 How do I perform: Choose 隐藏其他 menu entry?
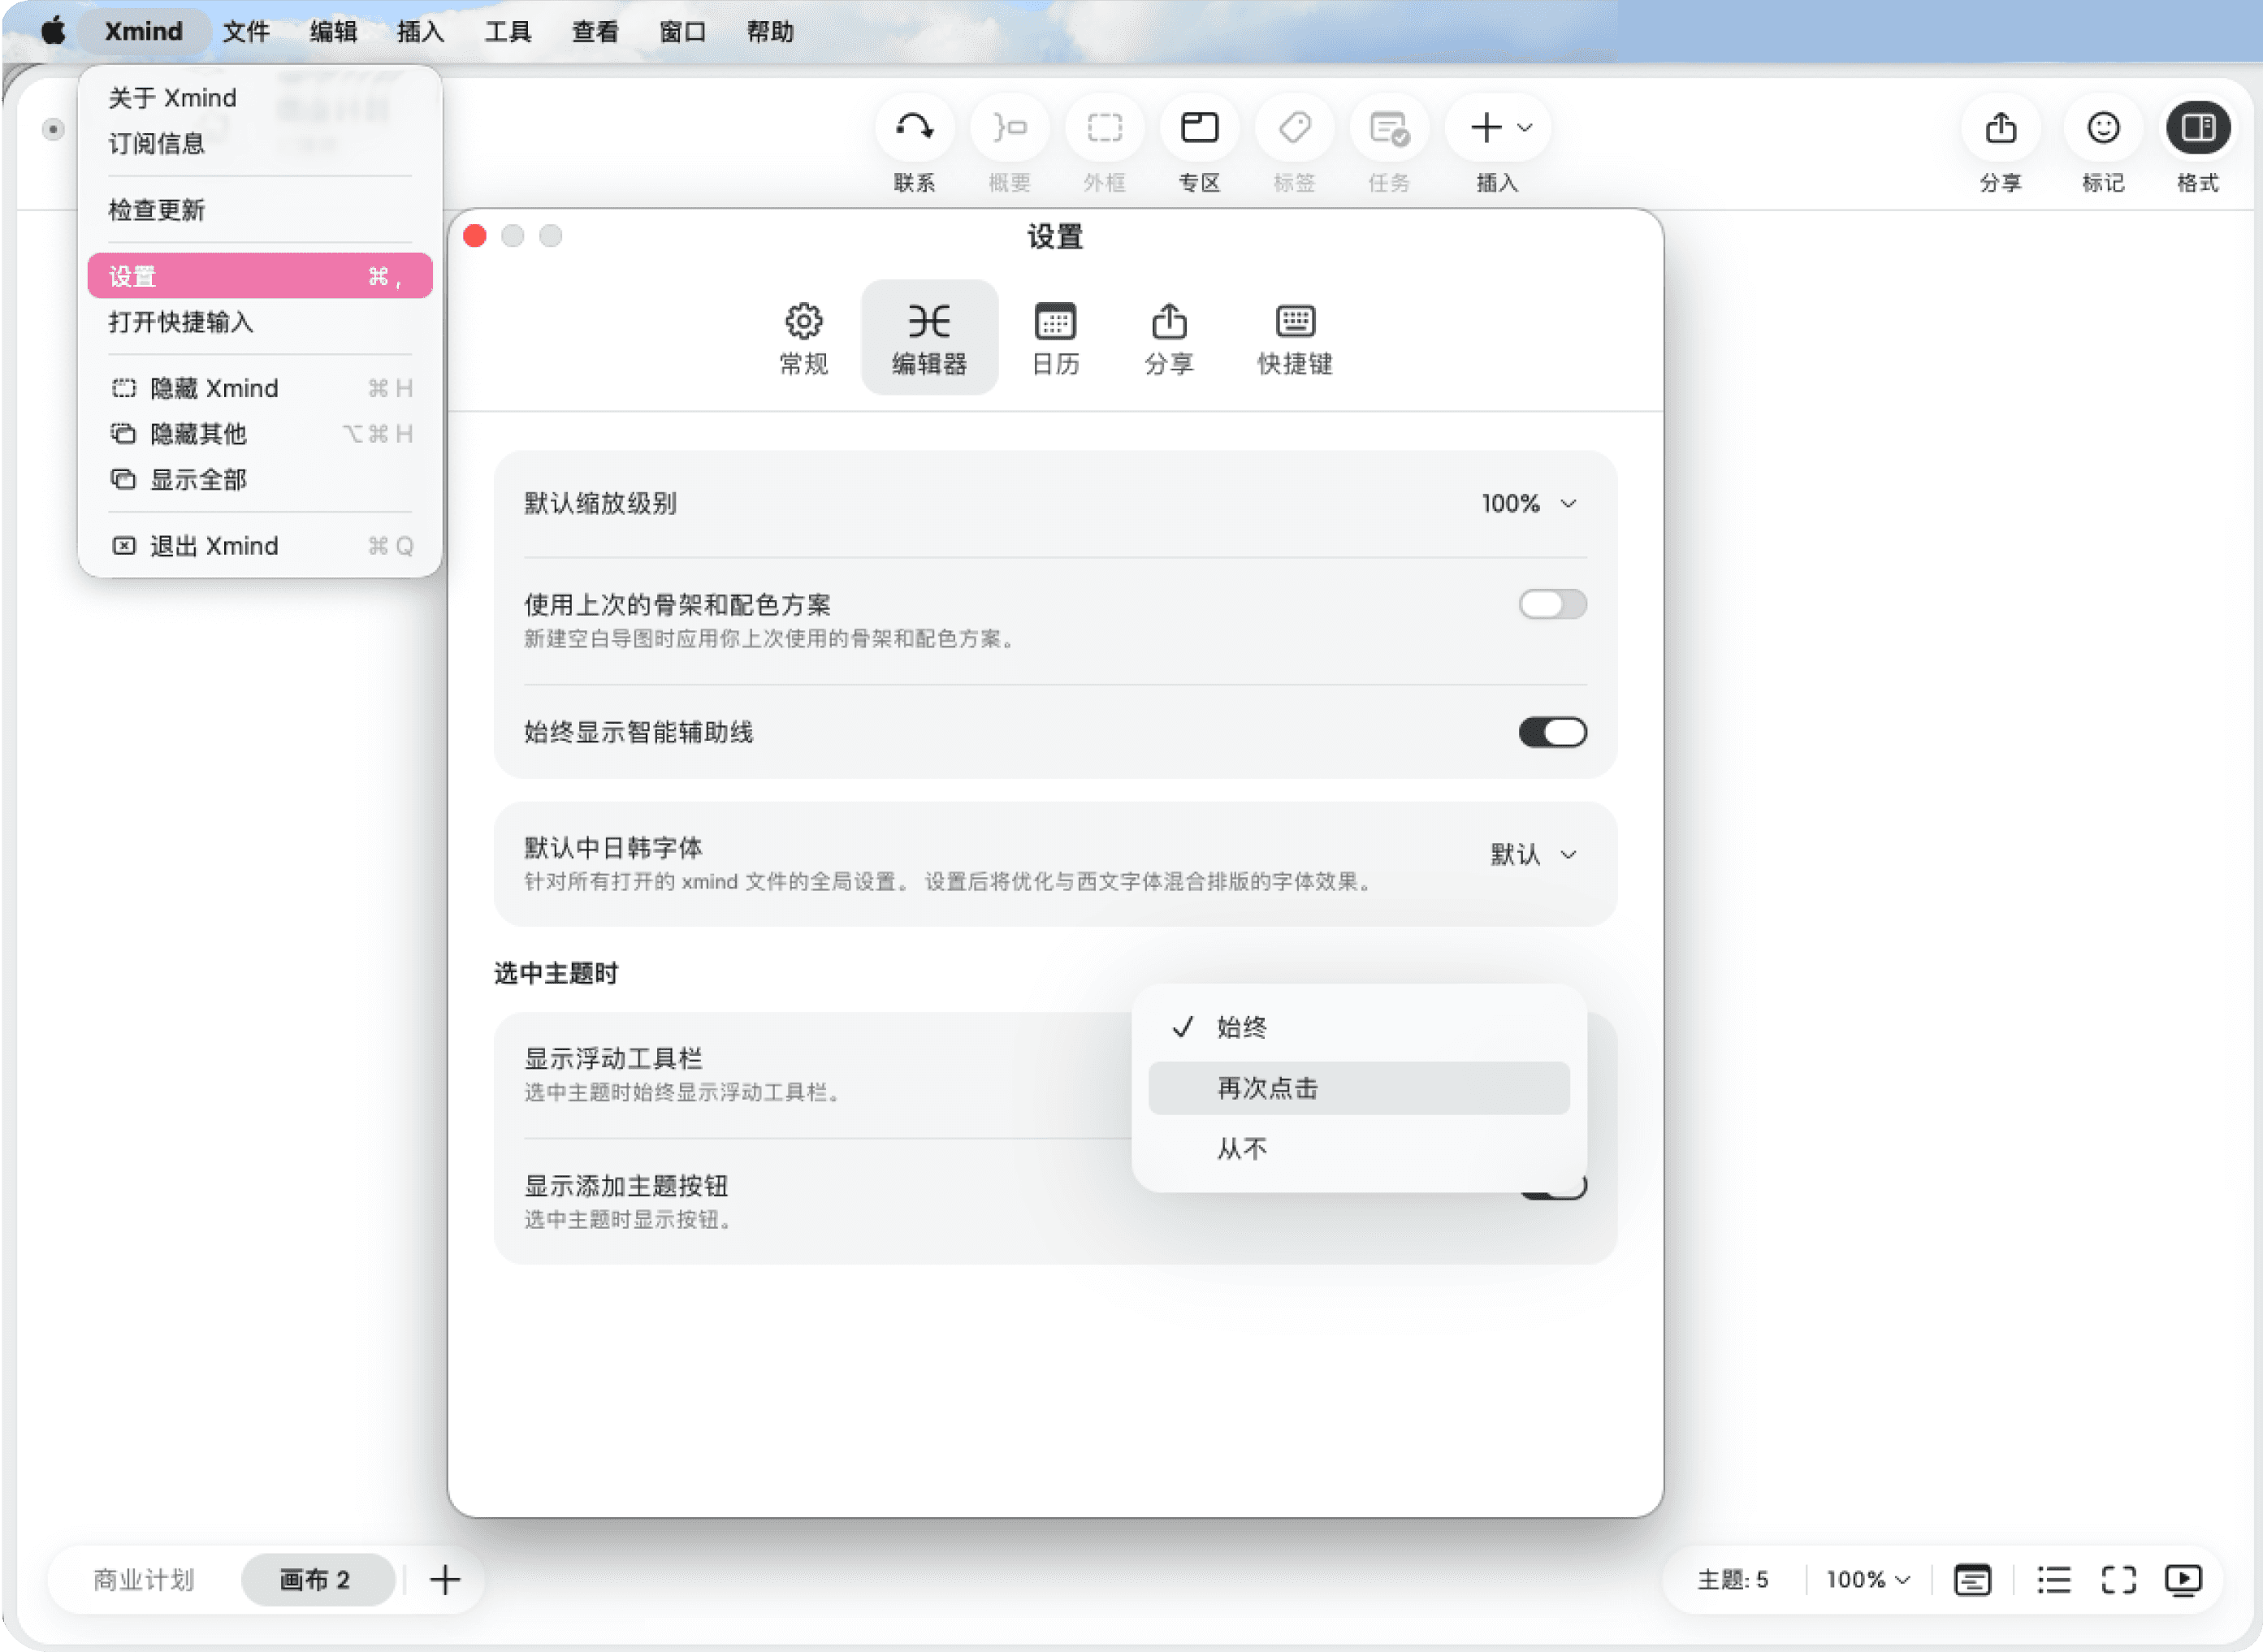point(260,434)
